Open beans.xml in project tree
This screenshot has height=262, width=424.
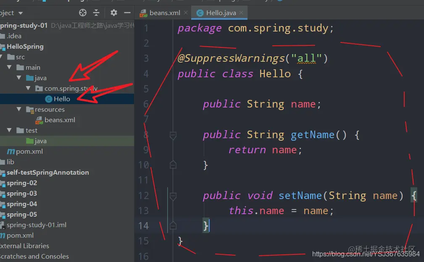pyautogui.click(x=60, y=120)
